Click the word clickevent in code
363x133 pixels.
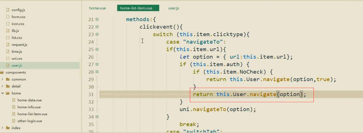(157, 27)
